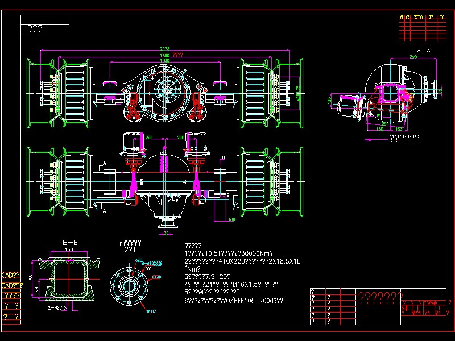This screenshot has width=455, height=341.
Task: Click the A—A section view title
Action: pyautogui.click(x=423, y=51)
